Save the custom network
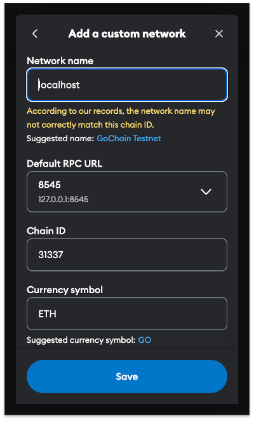The image size is (254, 421). click(127, 376)
